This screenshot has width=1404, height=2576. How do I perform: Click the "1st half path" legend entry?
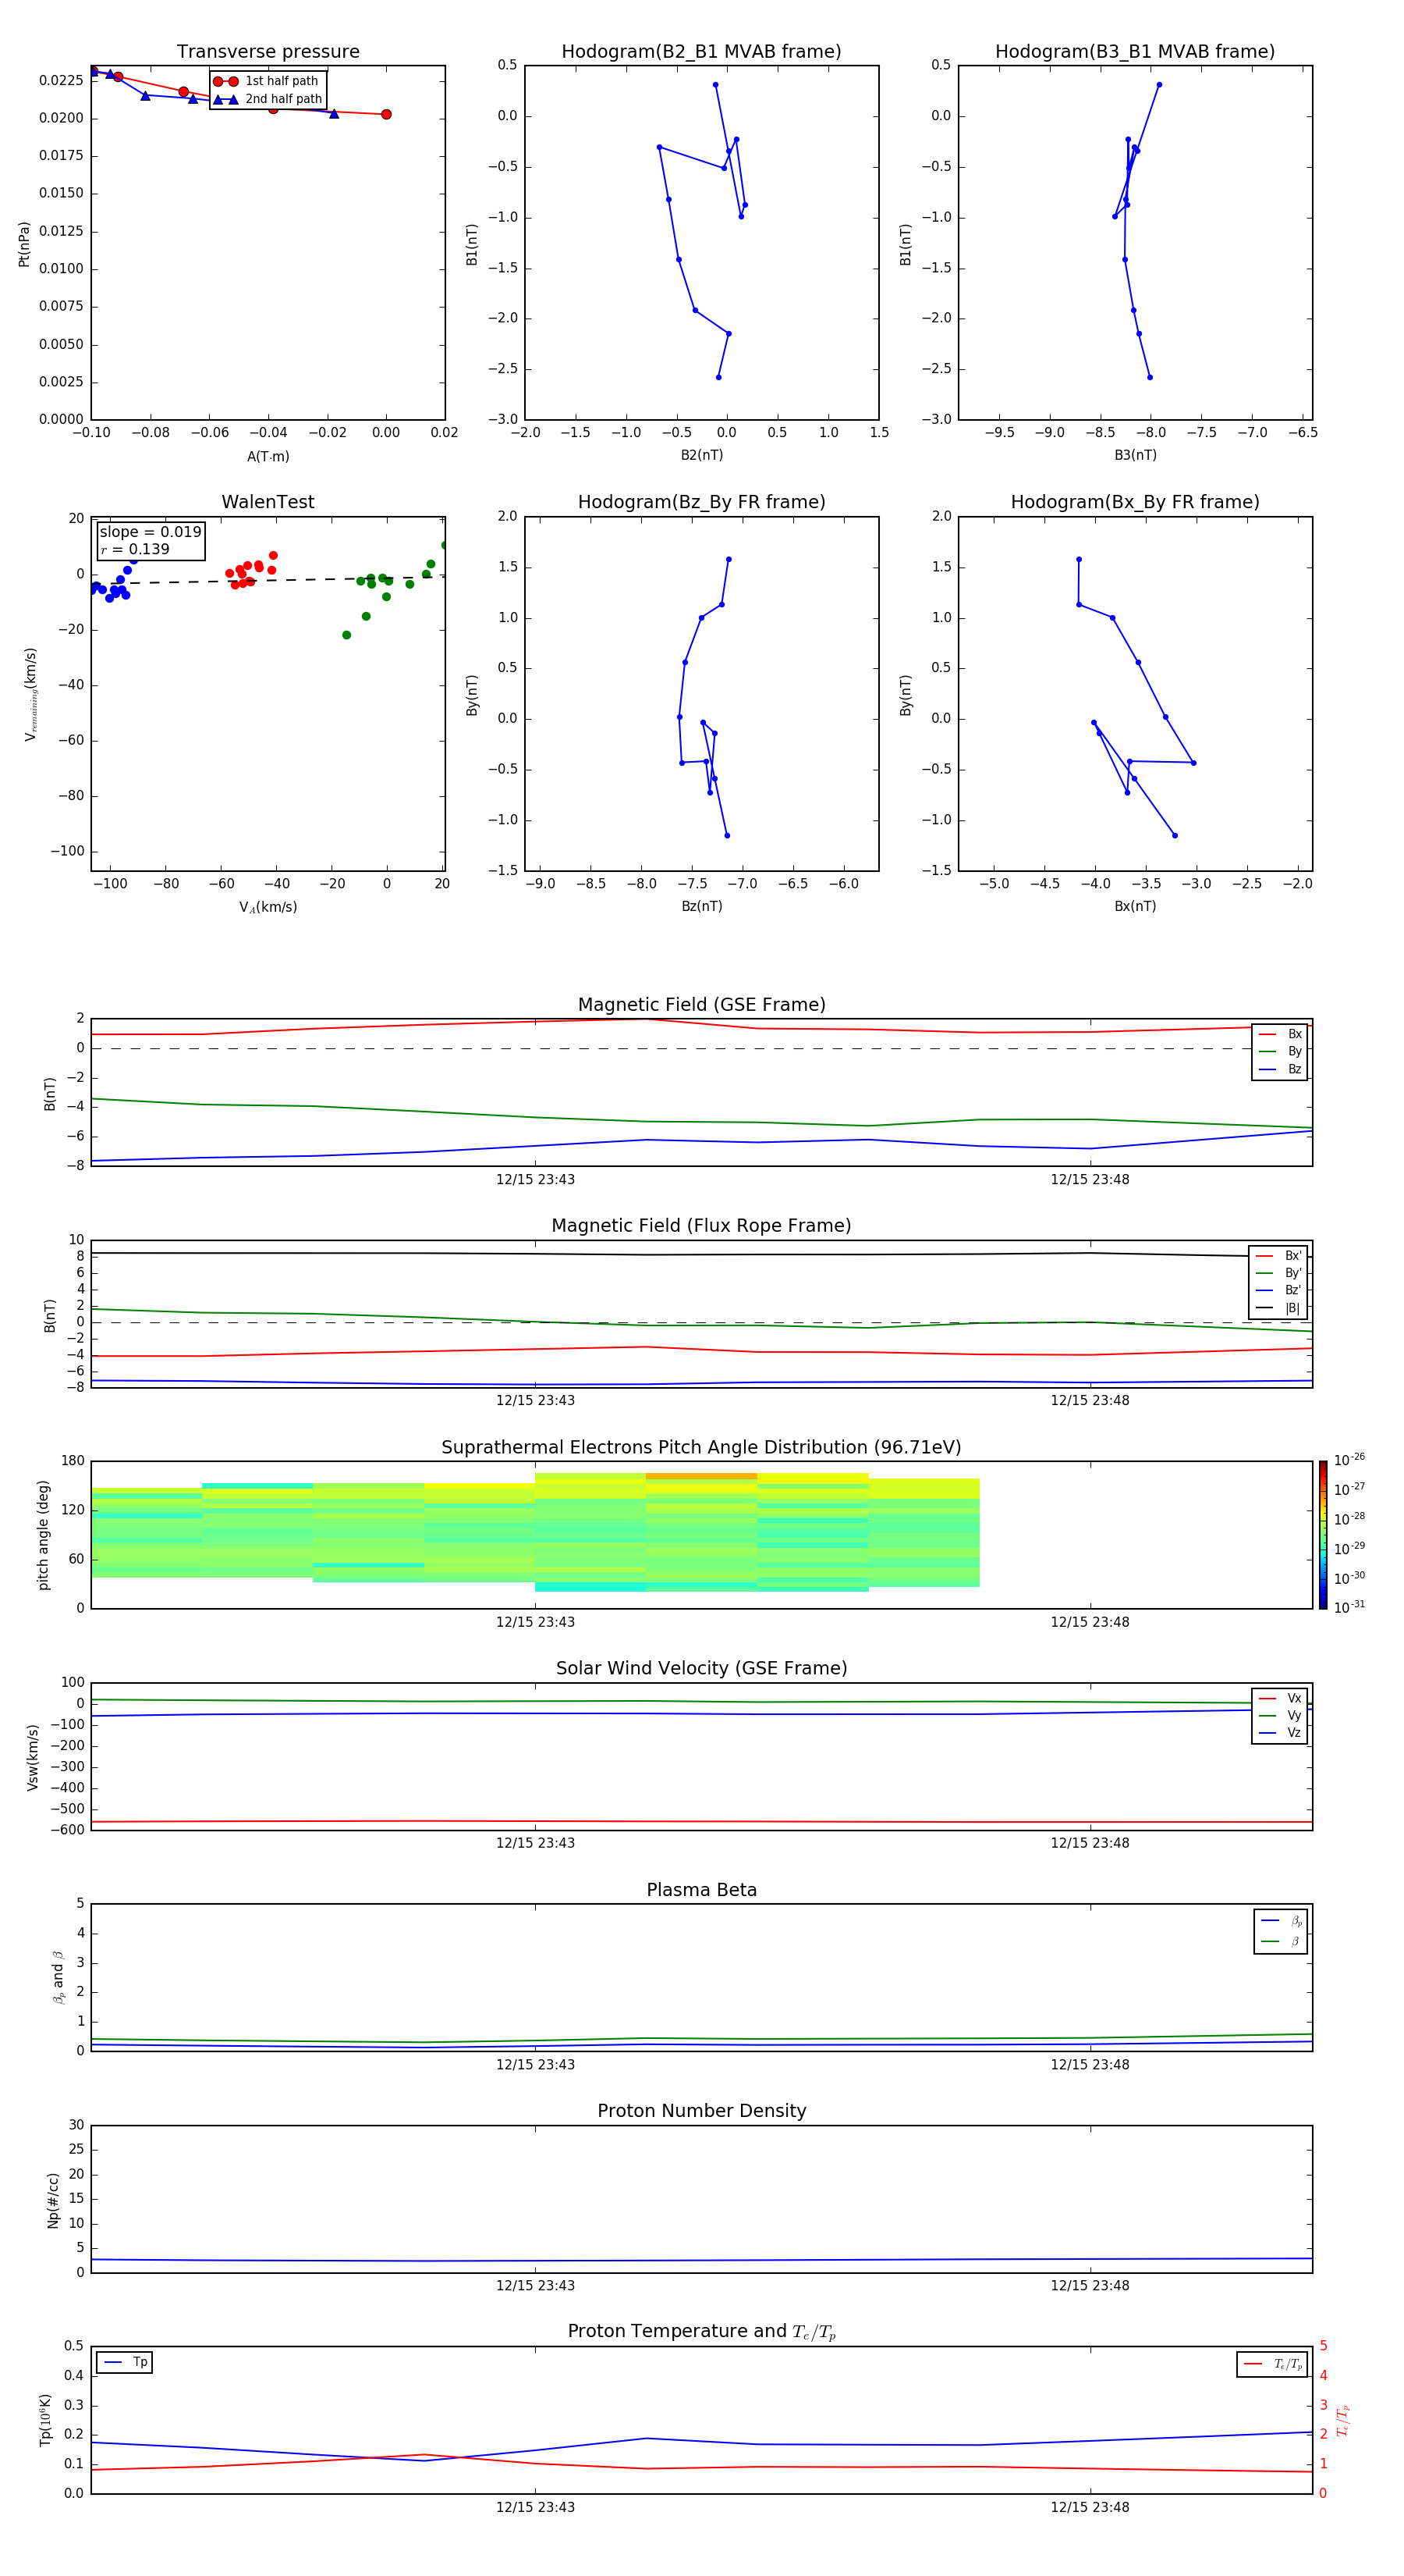click(266, 81)
